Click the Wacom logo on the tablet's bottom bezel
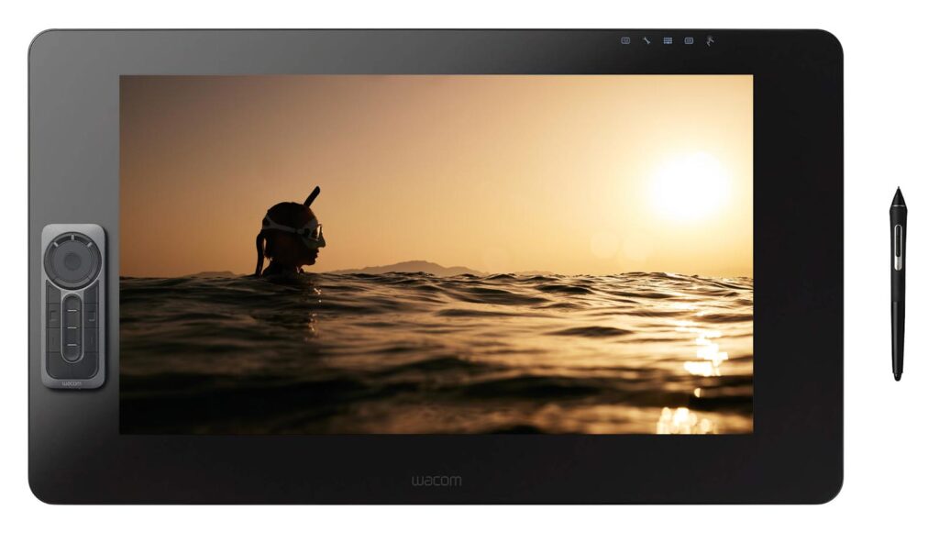This screenshot has width=939, height=543. pyautogui.click(x=436, y=480)
